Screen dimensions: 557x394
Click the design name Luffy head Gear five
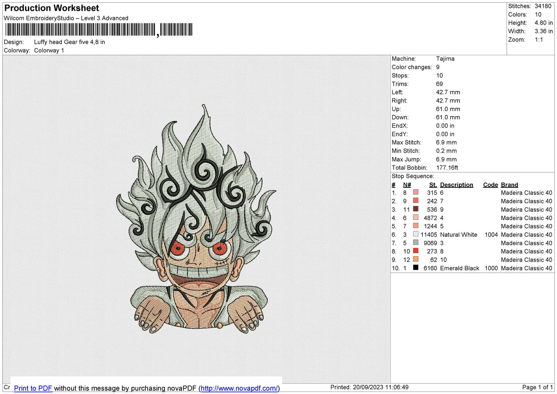[70, 42]
